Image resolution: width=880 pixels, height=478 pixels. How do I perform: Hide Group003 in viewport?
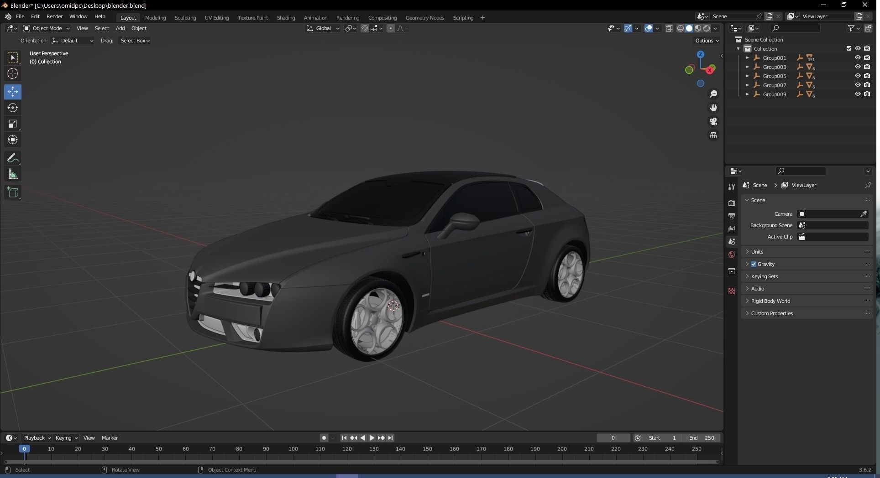(x=858, y=67)
